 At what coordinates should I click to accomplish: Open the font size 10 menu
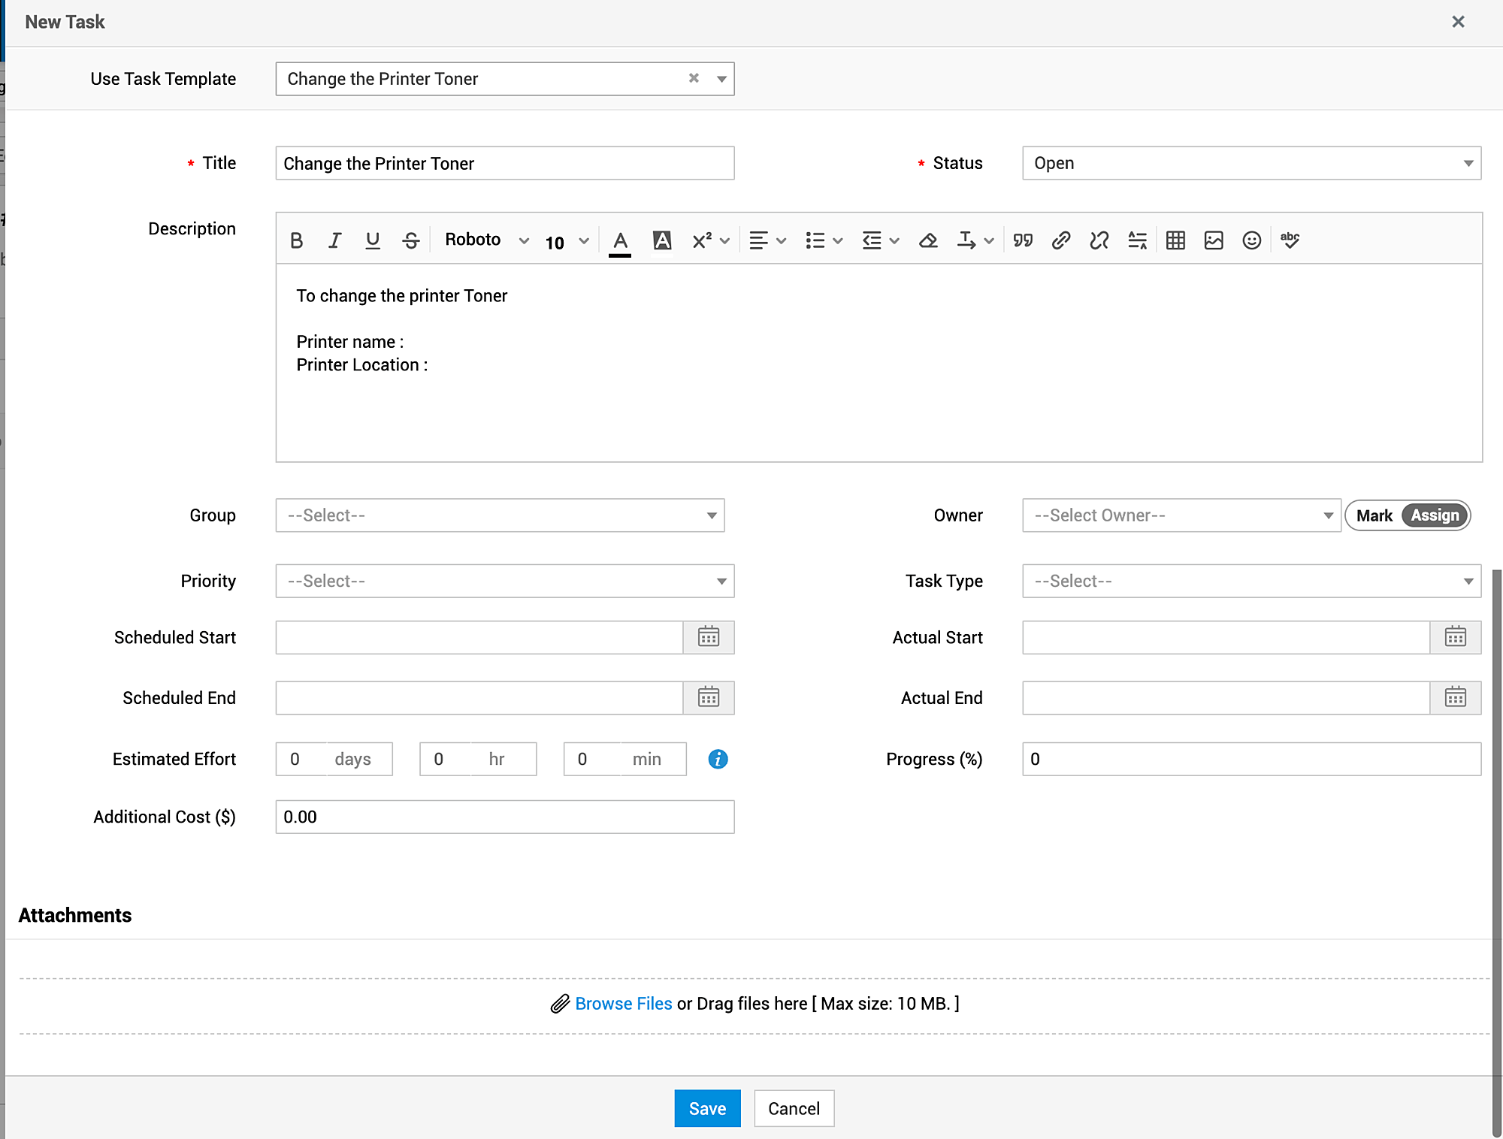coord(566,242)
